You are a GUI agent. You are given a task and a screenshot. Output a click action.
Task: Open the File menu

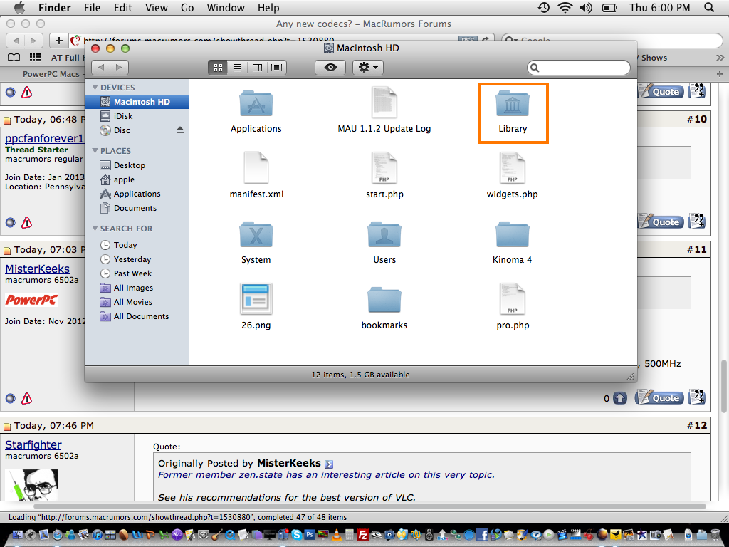92,7
